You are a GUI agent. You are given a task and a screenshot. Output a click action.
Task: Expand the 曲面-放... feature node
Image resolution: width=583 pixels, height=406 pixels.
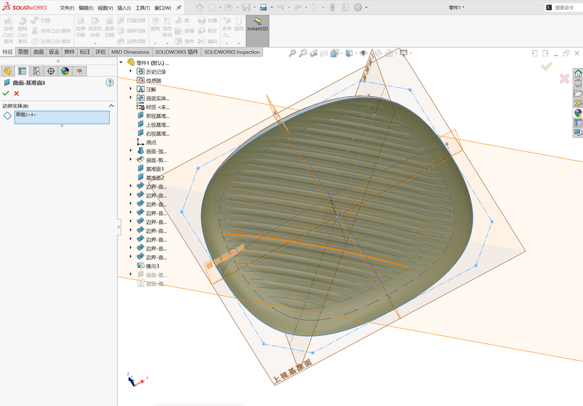(x=130, y=151)
